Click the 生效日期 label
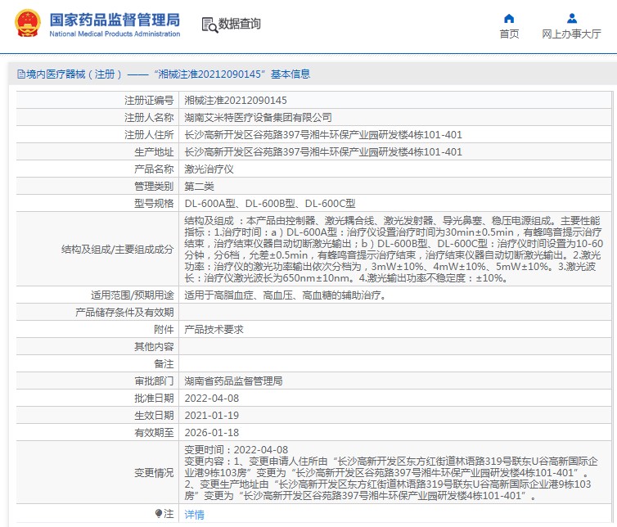The image size is (617, 527). 154,415
